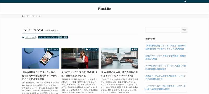Select the フリーランスエージェント category tag

pyautogui.click(x=48, y=37)
